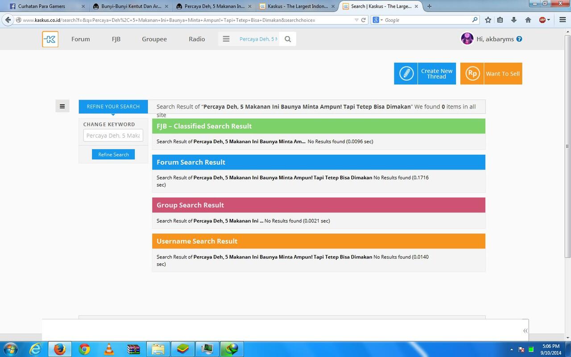Open the Radio menu item

197,39
